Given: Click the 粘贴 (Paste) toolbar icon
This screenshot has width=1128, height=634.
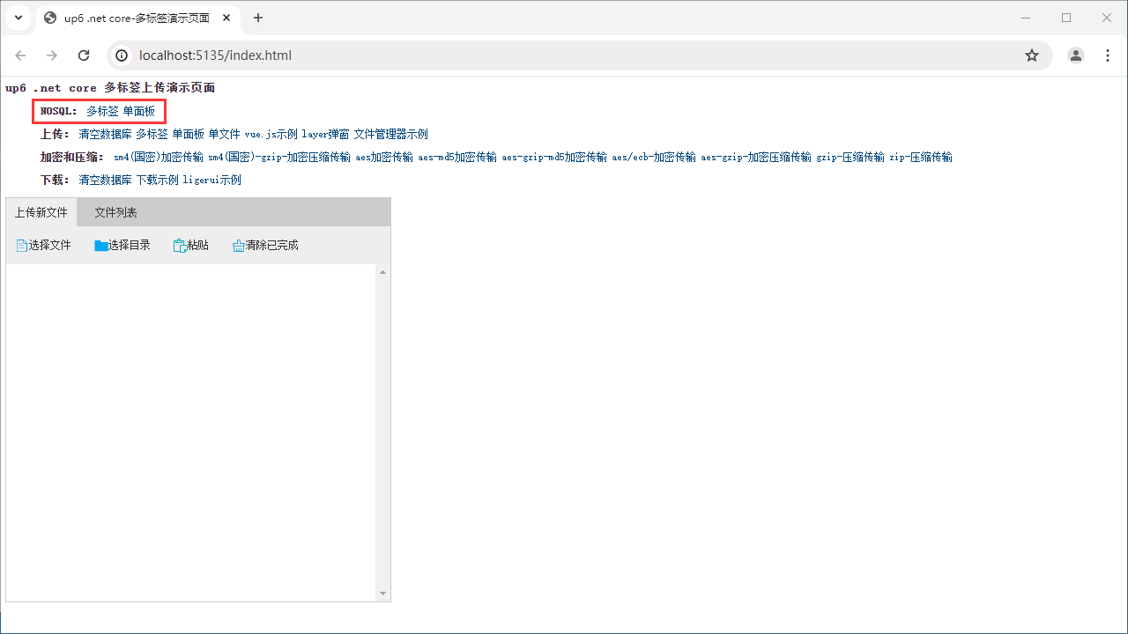Looking at the screenshot, I should (x=177, y=245).
